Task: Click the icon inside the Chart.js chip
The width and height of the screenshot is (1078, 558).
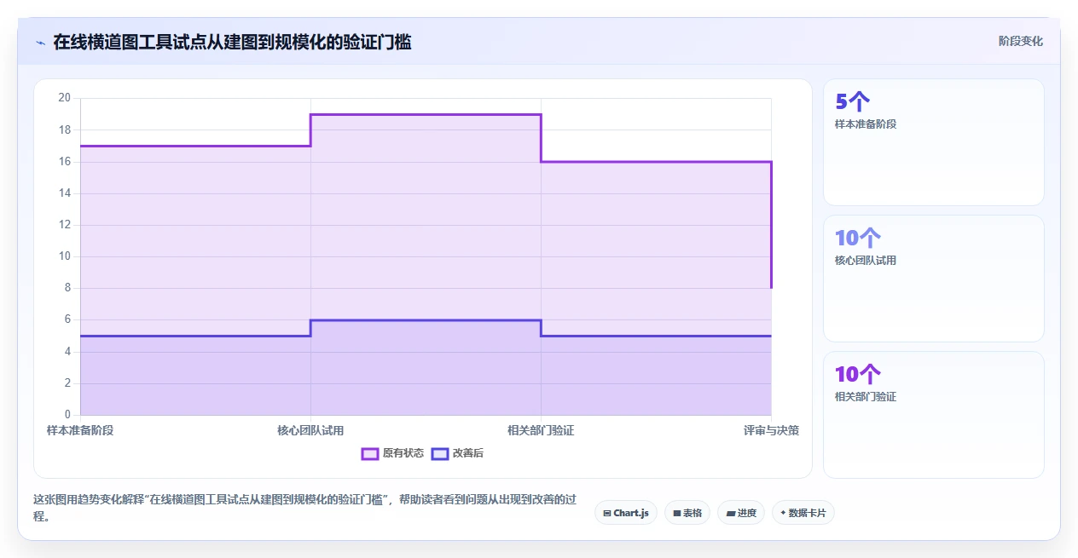Action: pos(607,513)
